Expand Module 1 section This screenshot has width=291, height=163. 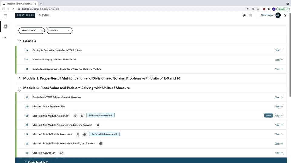(x=20, y=78)
